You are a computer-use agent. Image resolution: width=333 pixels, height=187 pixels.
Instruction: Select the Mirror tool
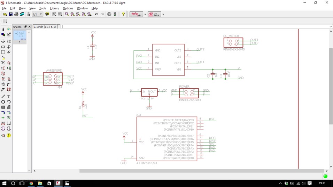[3, 47]
